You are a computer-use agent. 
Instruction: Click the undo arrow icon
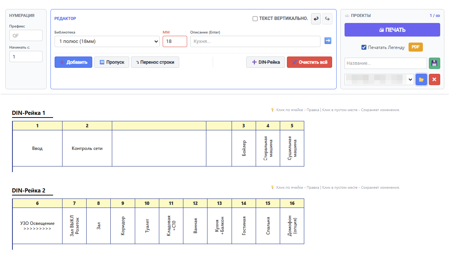pyautogui.click(x=316, y=19)
